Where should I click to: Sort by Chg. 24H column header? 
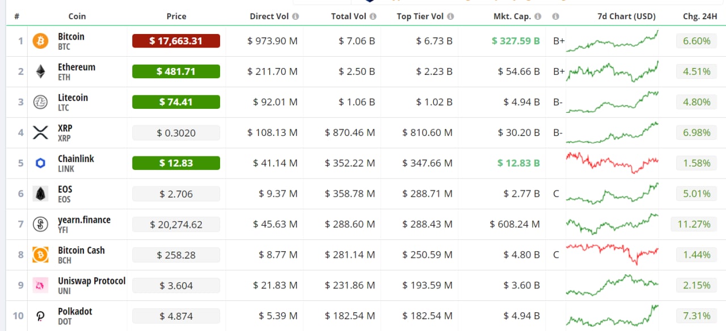[x=700, y=16]
